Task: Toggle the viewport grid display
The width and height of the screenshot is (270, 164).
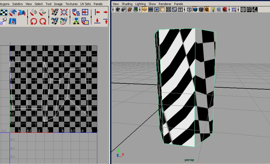Action: 144,10
